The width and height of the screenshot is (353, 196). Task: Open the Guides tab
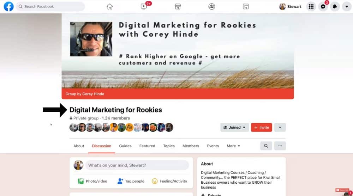[x=125, y=146]
